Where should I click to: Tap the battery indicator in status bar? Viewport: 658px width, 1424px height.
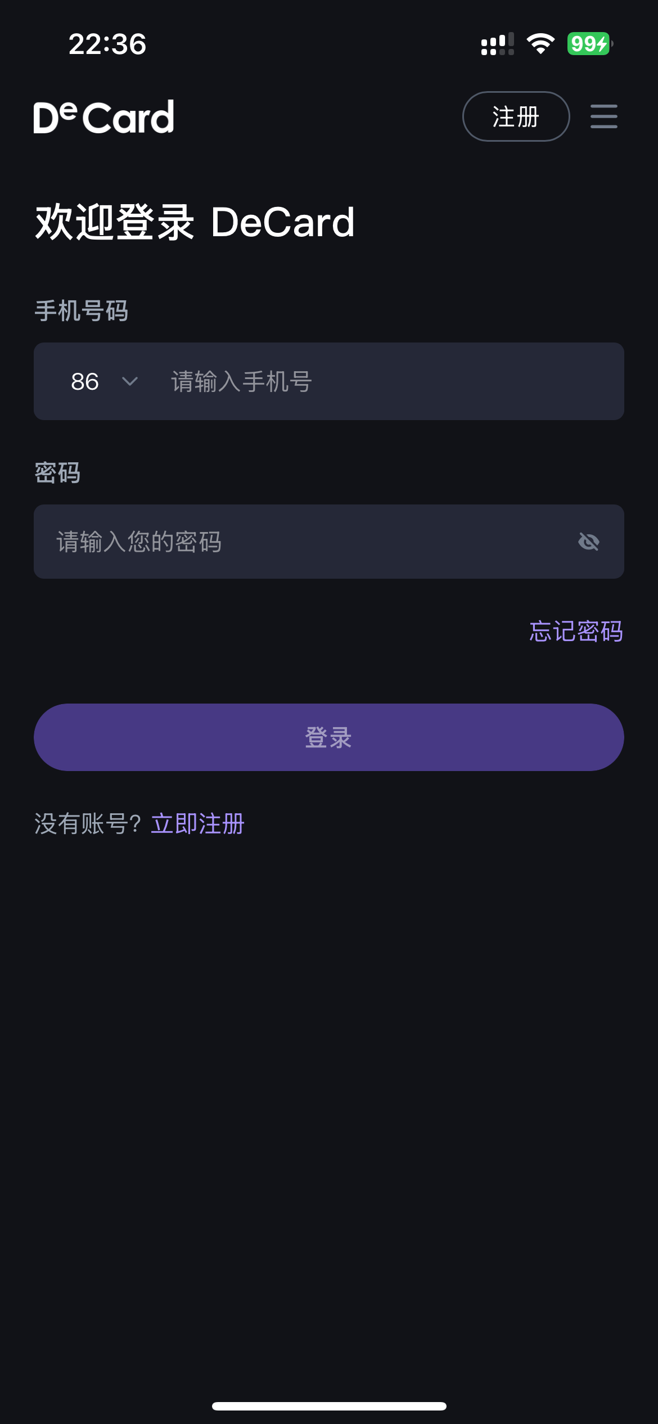point(589,44)
